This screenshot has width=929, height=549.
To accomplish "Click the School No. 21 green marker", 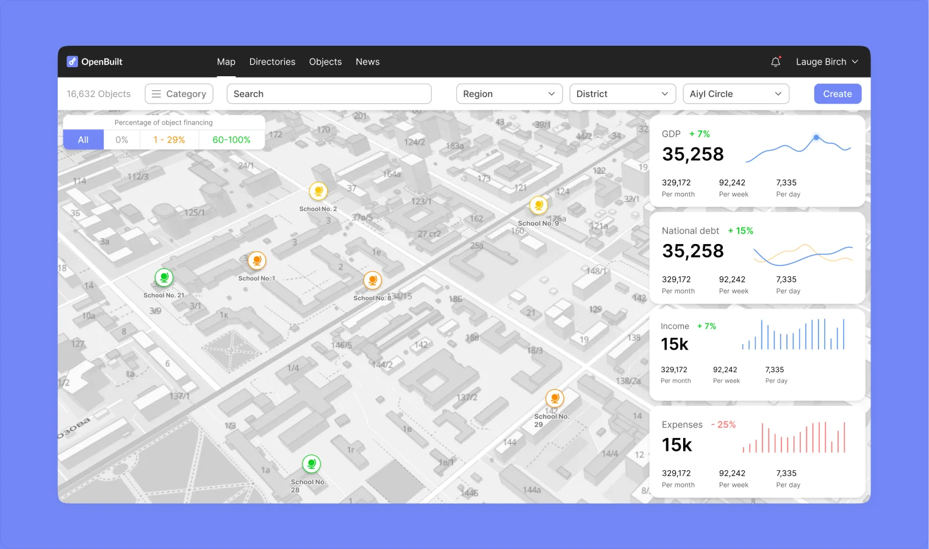I will coord(163,278).
